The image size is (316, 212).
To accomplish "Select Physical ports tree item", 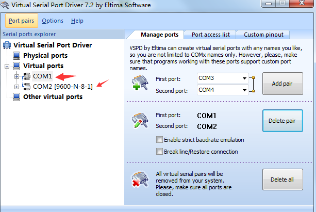I will [45, 56].
